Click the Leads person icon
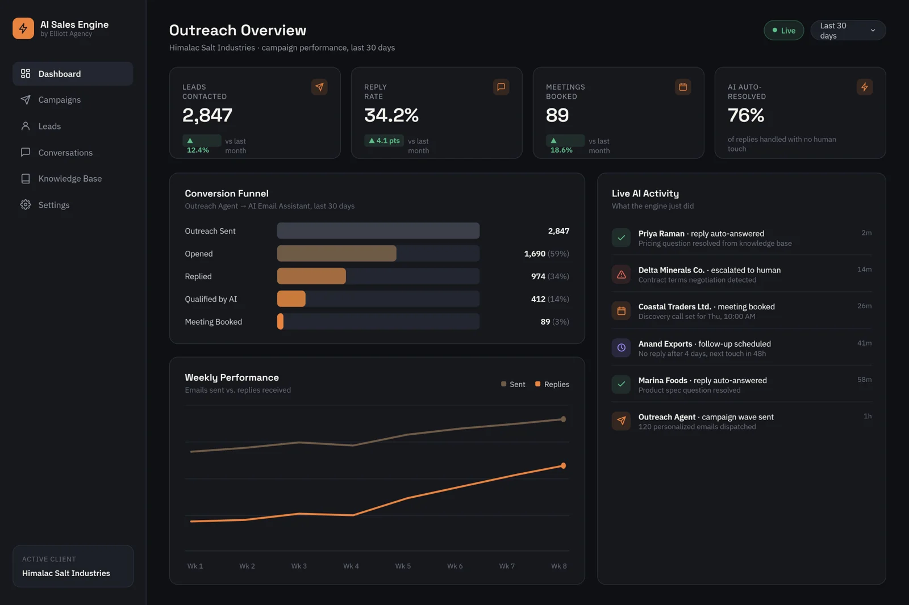 point(26,126)
